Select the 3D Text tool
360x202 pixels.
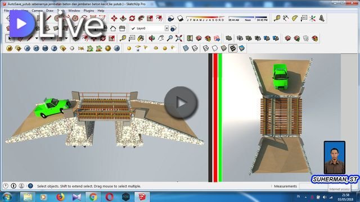coord(321,19)
